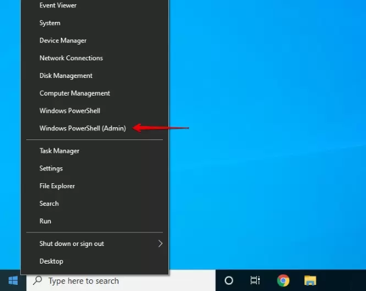Open File Explorer icon on taskbar
Screen dimensions: 366x291
coord(310,281)
